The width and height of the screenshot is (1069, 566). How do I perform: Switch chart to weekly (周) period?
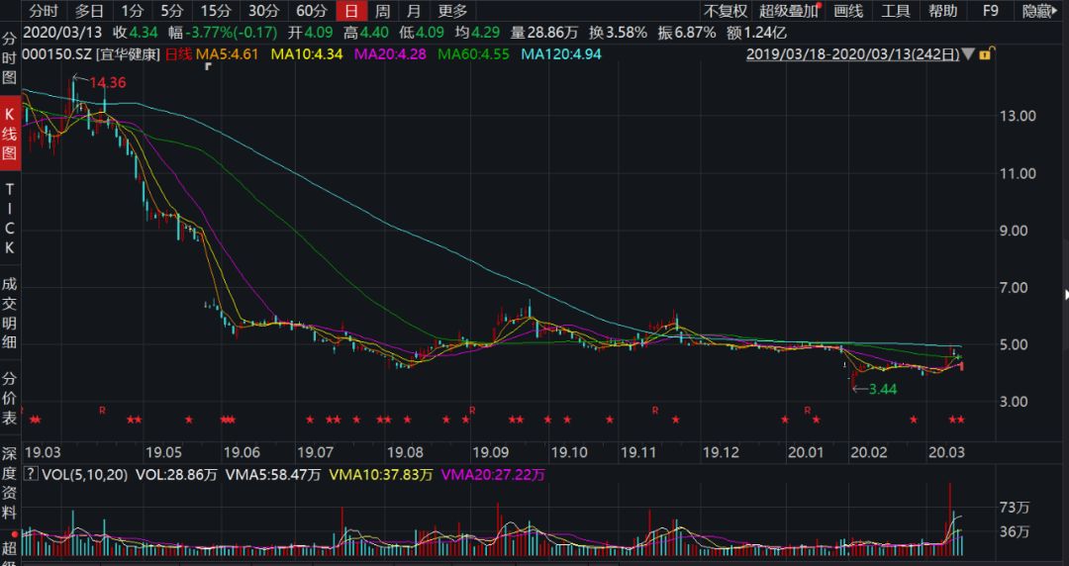click(x=381, y=12)
